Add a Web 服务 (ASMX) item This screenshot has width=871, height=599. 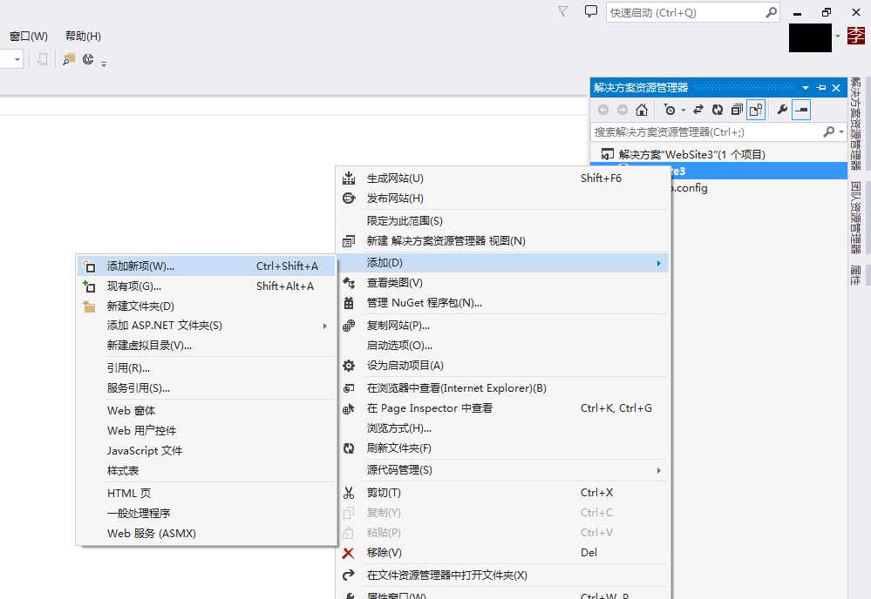click(207, 534)
